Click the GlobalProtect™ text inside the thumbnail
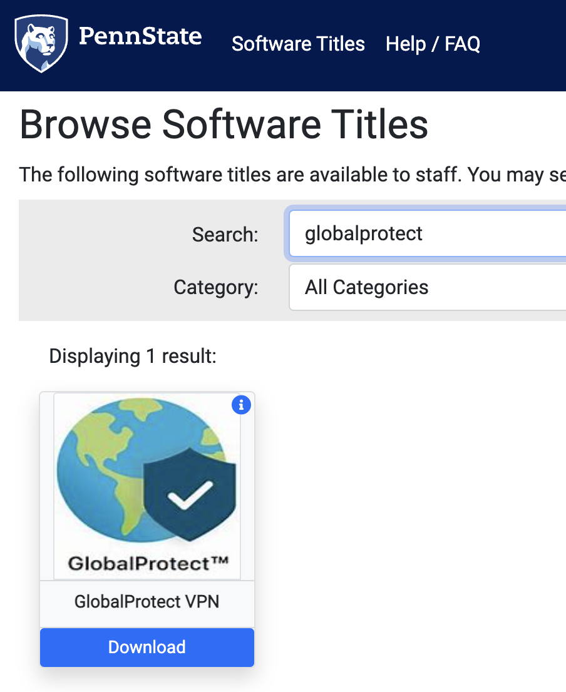 click(x=147, y=564)
